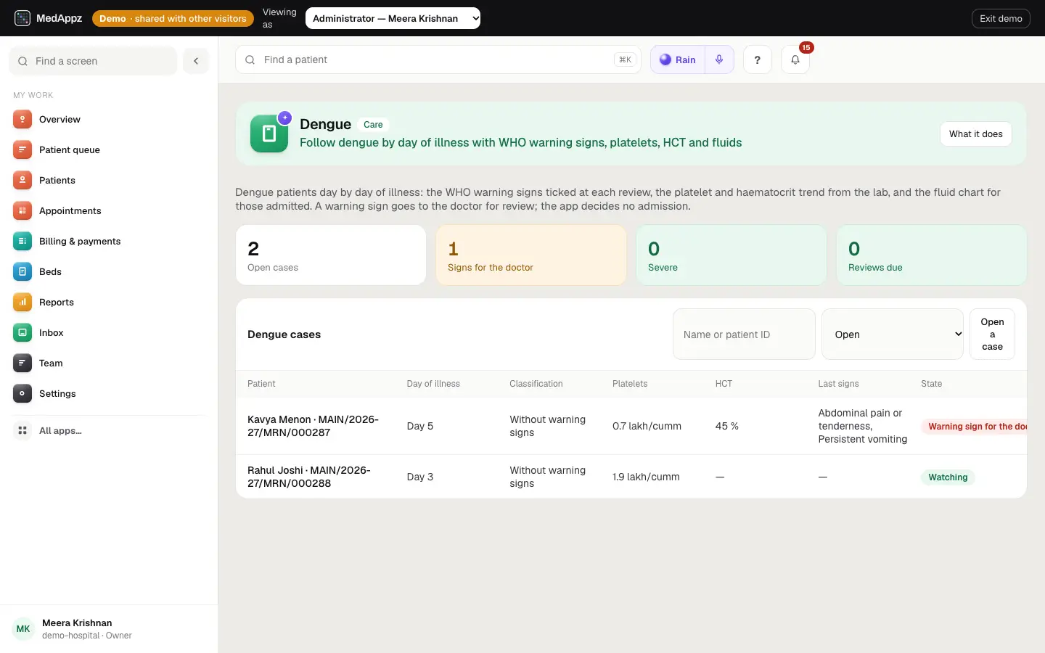Open the Viewing as Administrator role dropdown
The width and height of the screenshot is (1045, 653).
coord(393,18)
